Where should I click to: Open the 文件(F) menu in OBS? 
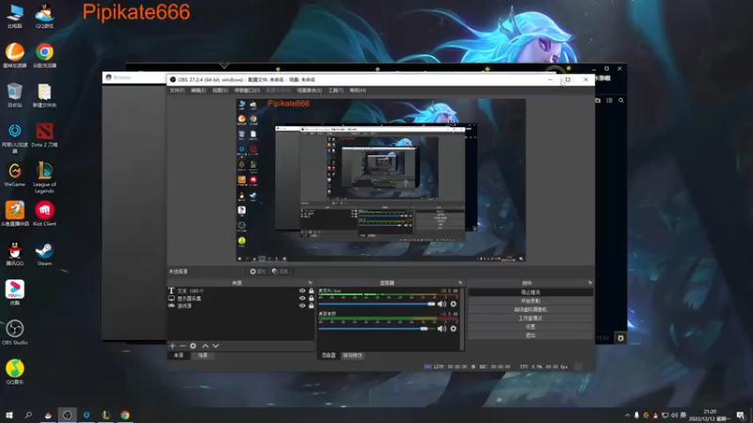177,90
